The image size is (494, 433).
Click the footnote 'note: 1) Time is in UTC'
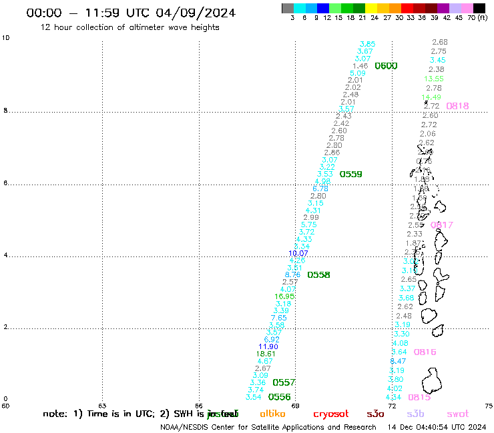[99, 414]
